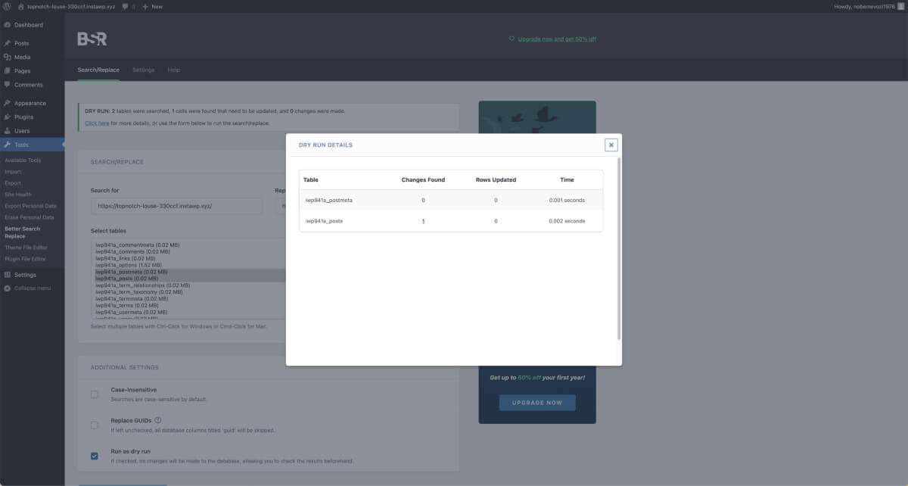
Task: Click the 'Click here' details link
Action: (97, 123)
